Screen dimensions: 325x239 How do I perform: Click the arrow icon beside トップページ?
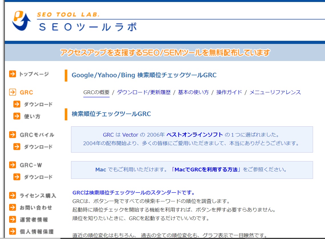click(x=13, y=74)
